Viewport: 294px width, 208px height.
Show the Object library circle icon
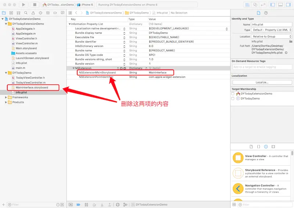pyautogui.click(x=266, y=147)
